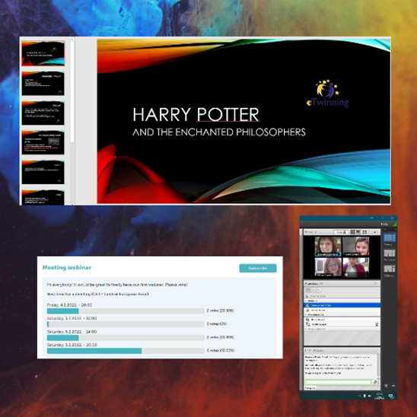417x417 pixels.
Task: Select the Everyone chat tab
Action: (x=310, y=388)
